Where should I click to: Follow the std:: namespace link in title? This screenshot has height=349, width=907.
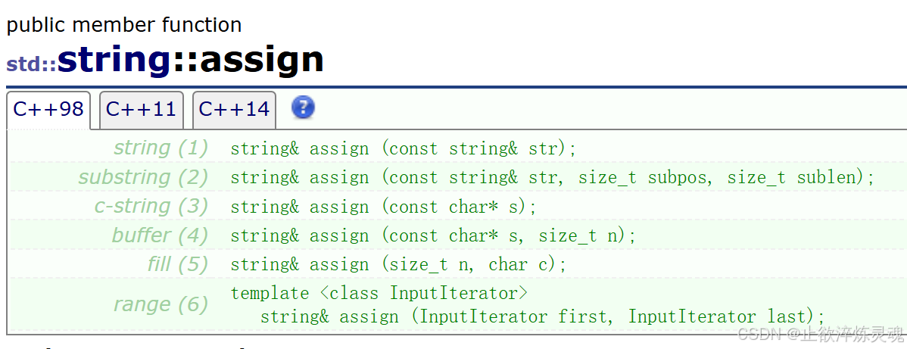32,64
